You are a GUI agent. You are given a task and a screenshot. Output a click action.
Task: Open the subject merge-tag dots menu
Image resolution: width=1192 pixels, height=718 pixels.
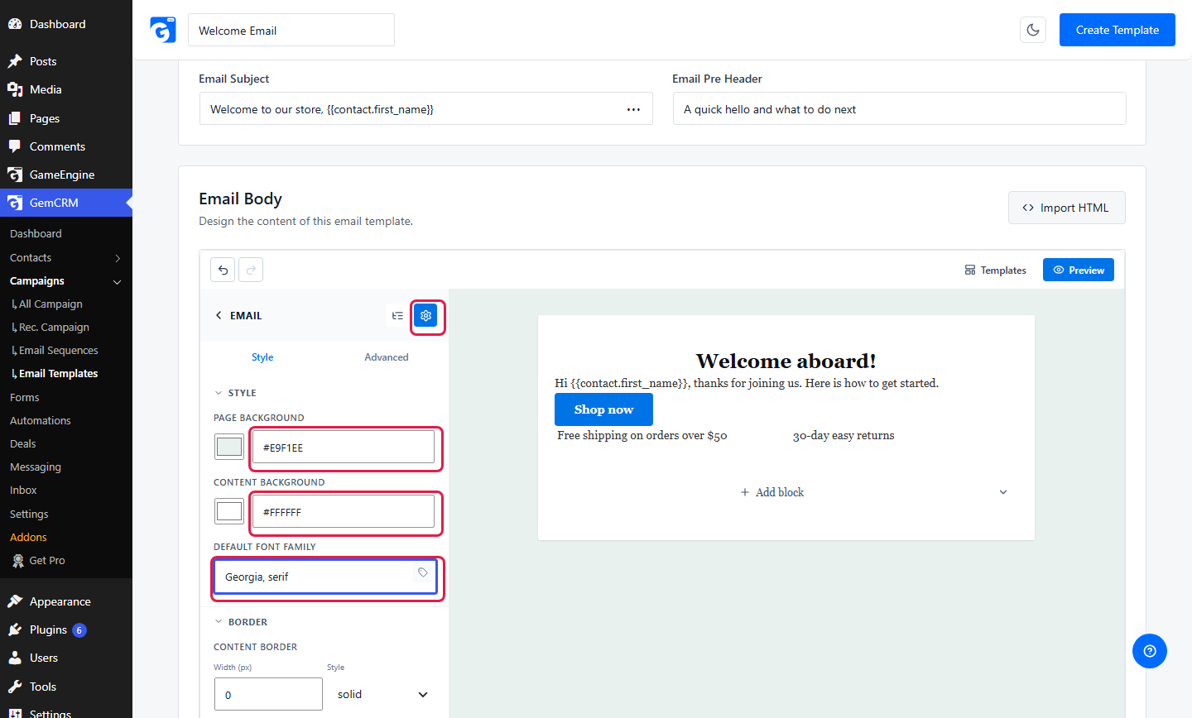633,109
